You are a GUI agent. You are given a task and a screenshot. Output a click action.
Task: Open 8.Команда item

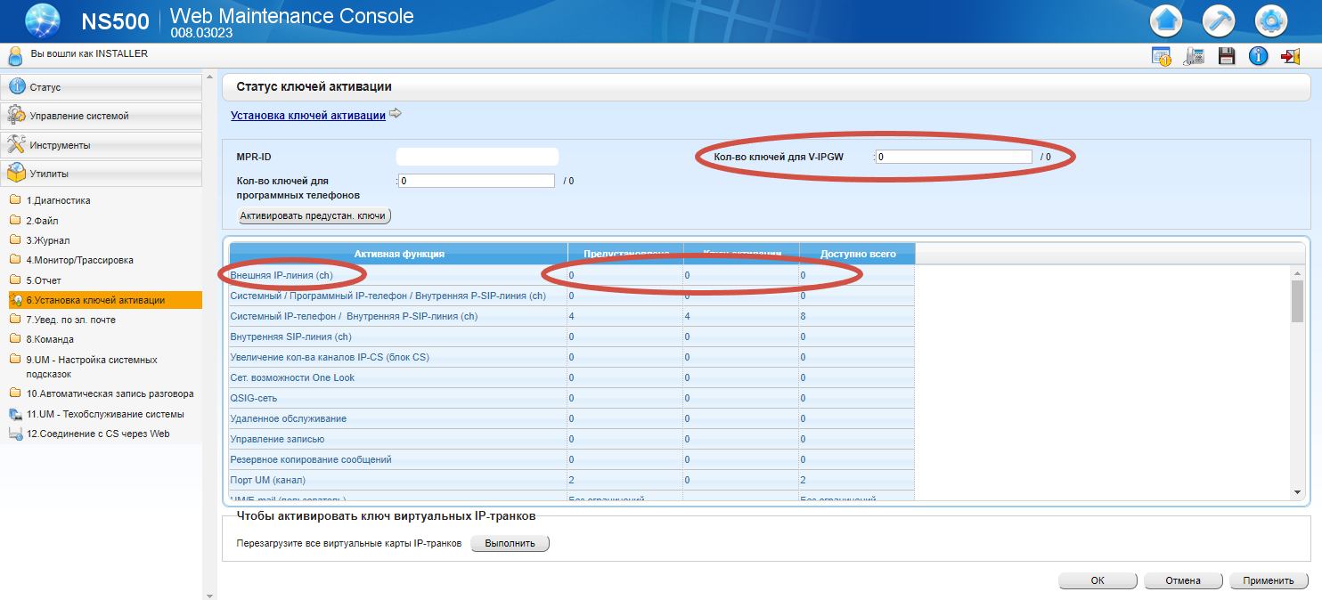[50, 339]
